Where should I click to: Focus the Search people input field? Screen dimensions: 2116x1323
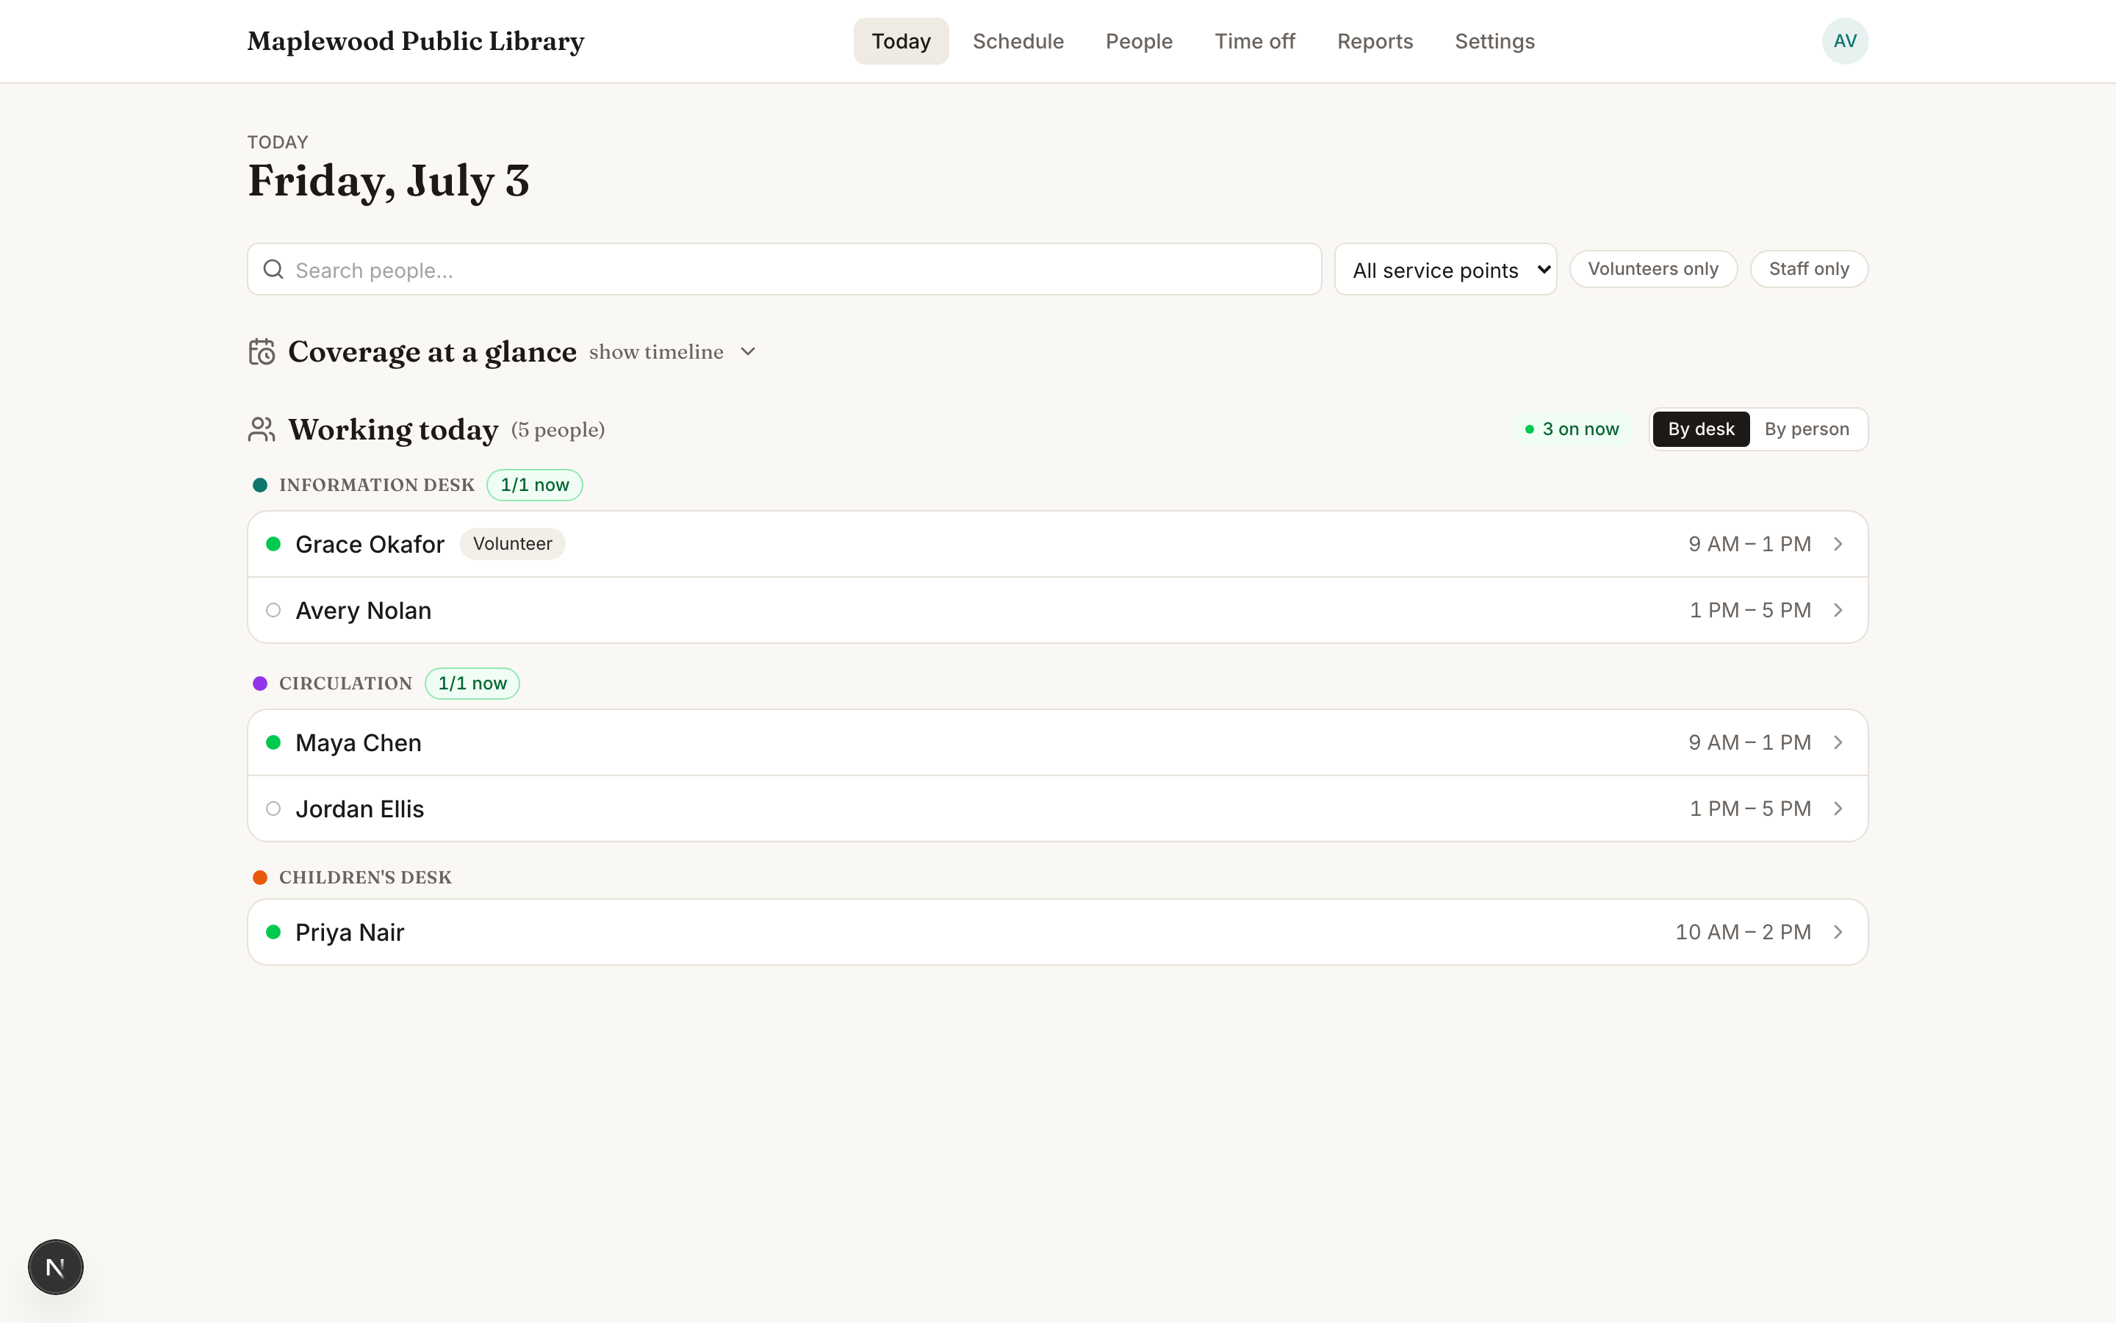point(785,270)
